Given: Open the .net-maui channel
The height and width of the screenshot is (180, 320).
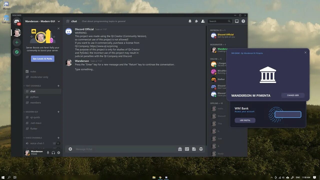Looking at the screenshot, I should click(42, 123).
